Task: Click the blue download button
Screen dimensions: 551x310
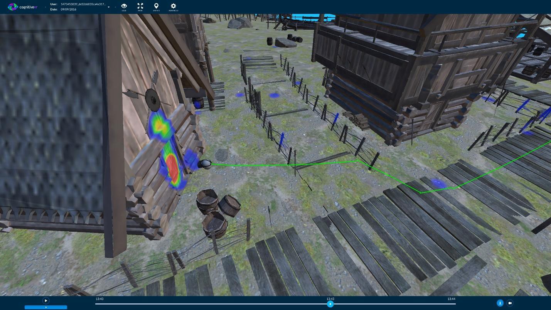Action: pos(500,303)
